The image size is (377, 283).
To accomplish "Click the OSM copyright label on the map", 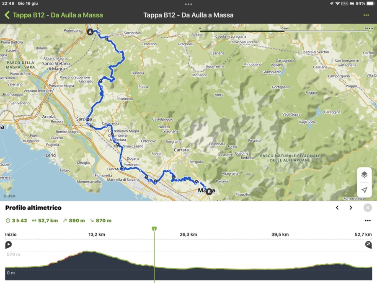I will [9, 195].
